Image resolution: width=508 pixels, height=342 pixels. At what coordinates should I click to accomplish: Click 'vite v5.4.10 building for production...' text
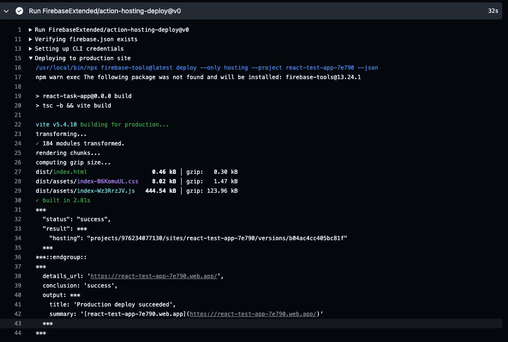pos(102,125)
